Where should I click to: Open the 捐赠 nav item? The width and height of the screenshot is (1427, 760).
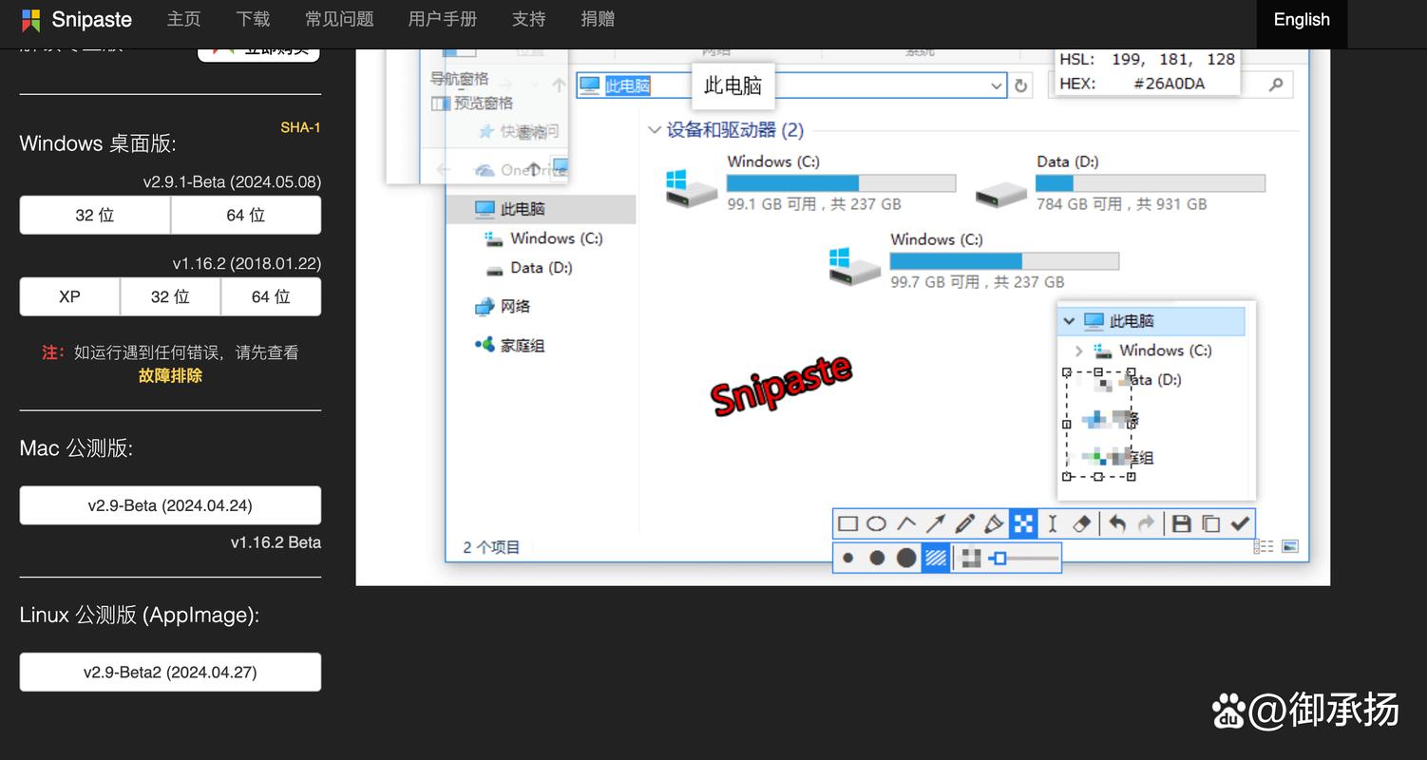tap(598, 19)
